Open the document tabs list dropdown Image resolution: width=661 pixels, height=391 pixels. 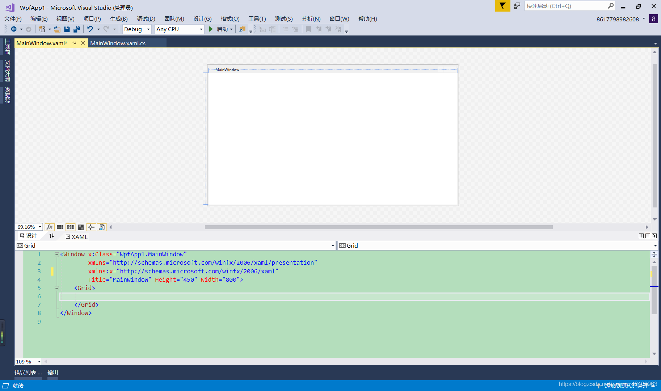point(655,43)
